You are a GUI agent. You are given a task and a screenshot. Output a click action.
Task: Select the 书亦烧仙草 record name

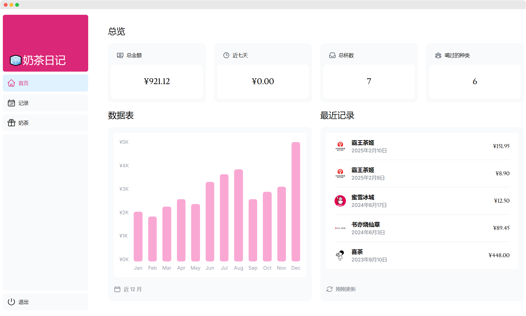pos(366,224)
